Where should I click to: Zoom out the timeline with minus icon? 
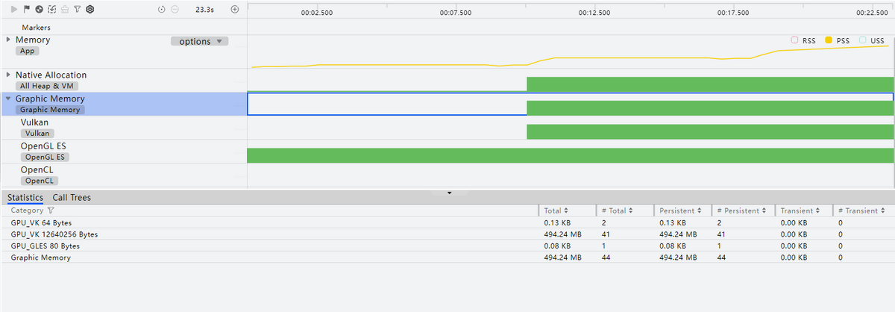(175, 10)
